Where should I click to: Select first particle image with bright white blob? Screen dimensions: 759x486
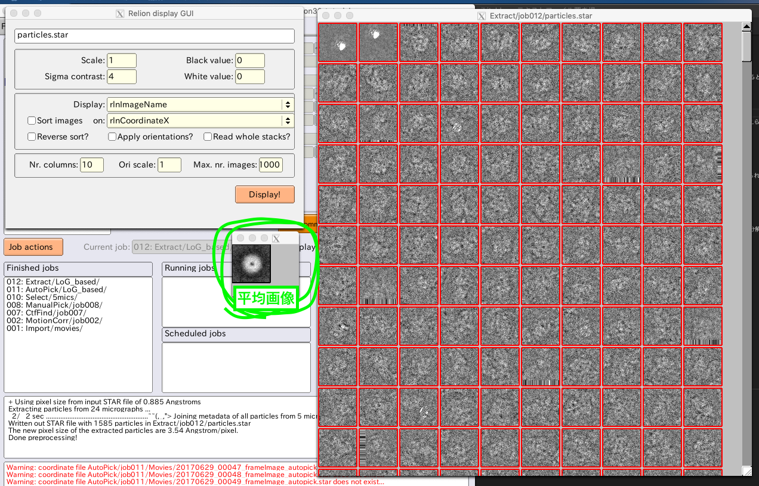tap(338, 42)
